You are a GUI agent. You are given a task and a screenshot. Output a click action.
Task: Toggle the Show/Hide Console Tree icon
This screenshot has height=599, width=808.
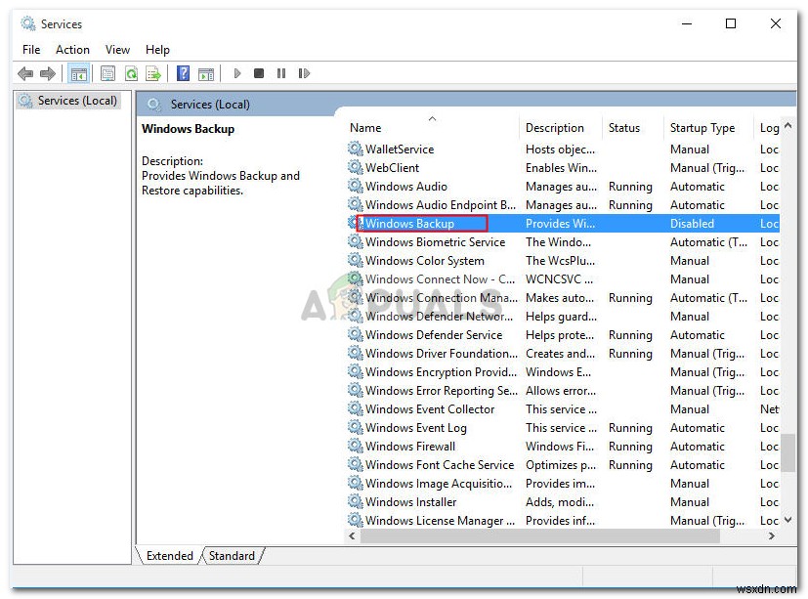pos(79,73)
